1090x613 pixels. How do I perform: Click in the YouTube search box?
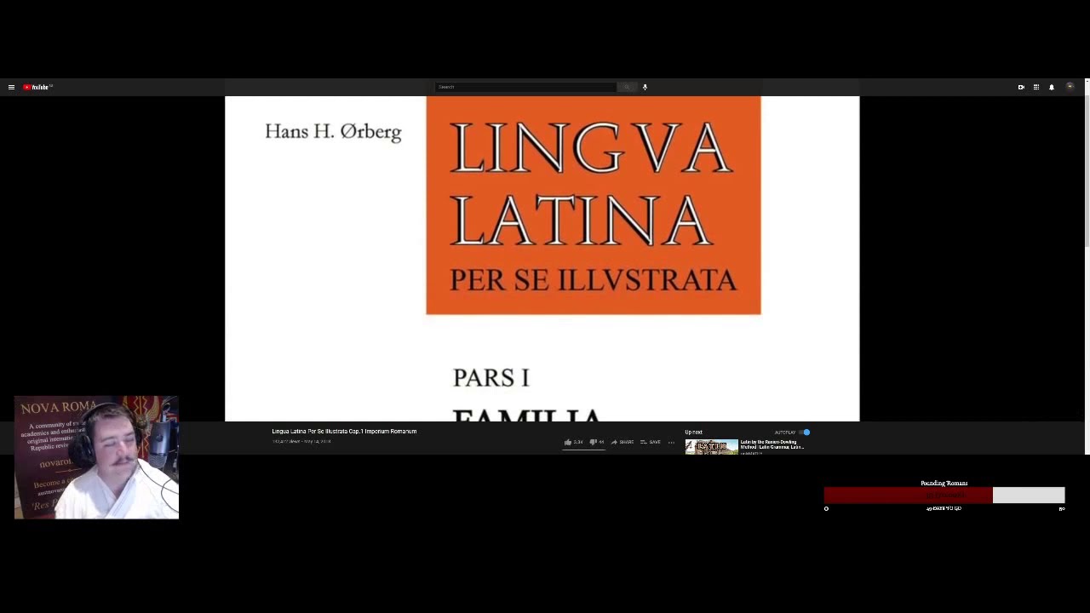click(525, 87)
